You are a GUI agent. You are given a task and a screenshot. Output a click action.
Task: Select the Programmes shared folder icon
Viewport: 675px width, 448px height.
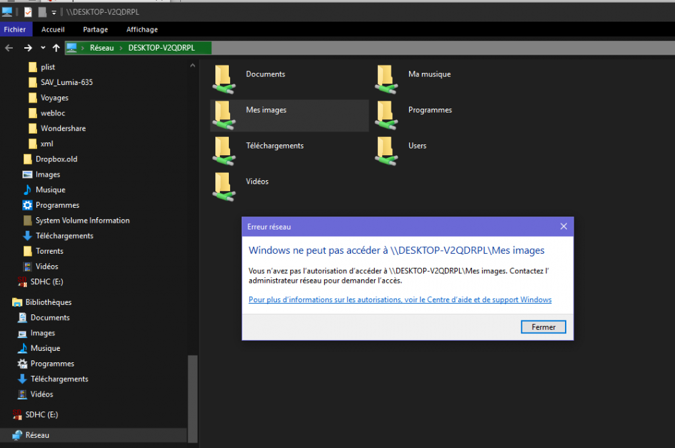[x=385, y=113]
